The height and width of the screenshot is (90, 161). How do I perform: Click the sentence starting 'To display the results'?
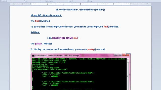(x=68, y=49)
